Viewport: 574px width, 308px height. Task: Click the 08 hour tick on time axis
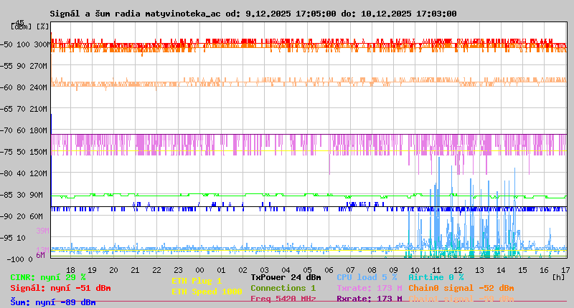[x=372, y=270]
